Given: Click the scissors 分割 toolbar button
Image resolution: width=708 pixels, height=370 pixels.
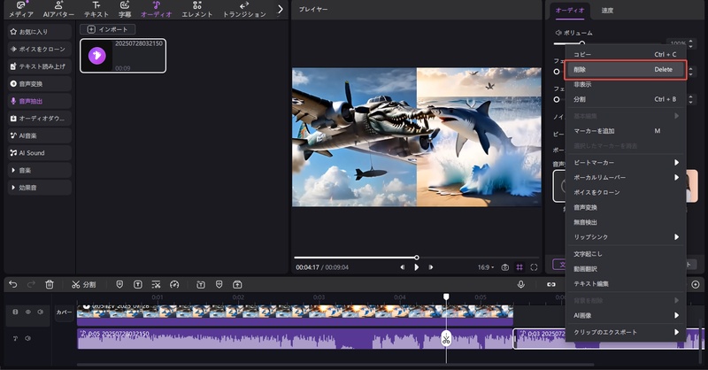Looking at the screenshot, I should [83, 285].
